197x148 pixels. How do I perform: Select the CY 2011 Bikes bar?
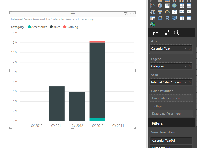57,104
